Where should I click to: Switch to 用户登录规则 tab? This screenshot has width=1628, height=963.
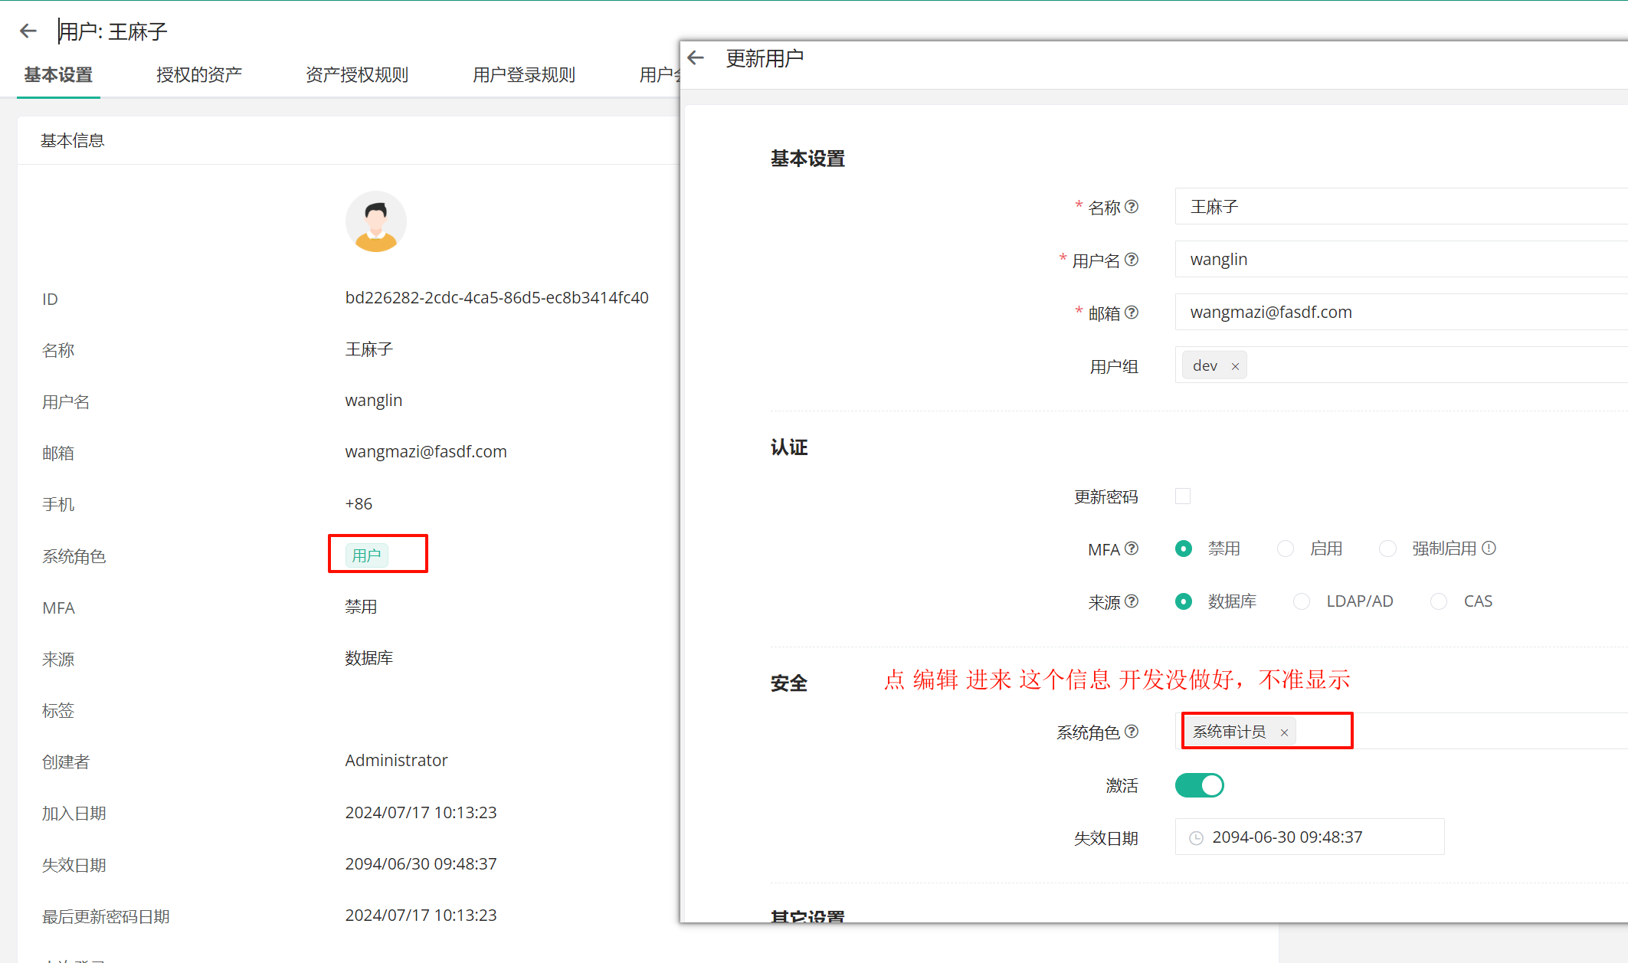point(523,75)
